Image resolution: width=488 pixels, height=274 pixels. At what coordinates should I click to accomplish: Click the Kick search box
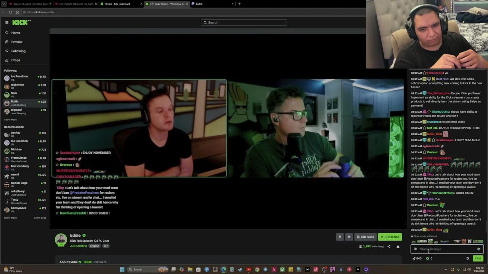244,22
